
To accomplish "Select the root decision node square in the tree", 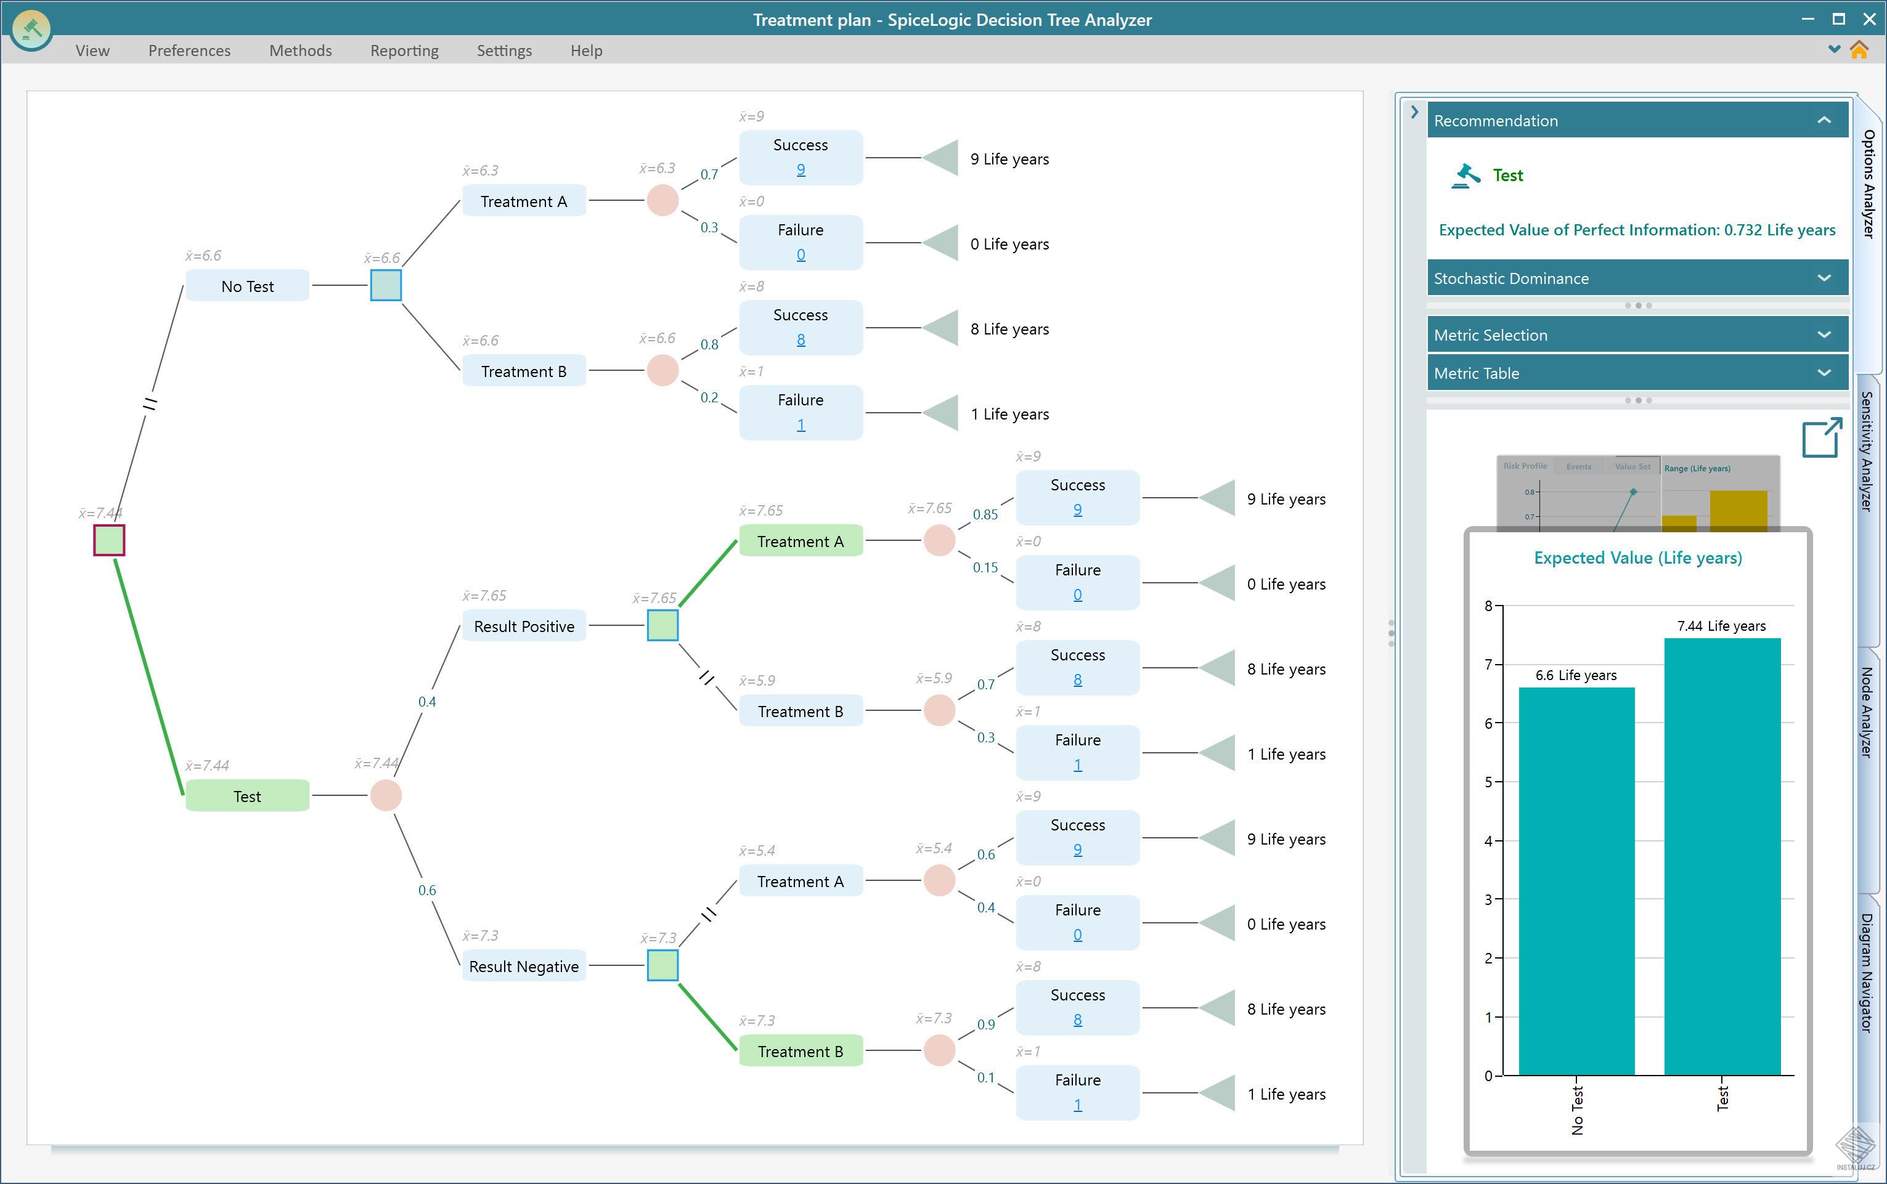I will coord(109,540).
